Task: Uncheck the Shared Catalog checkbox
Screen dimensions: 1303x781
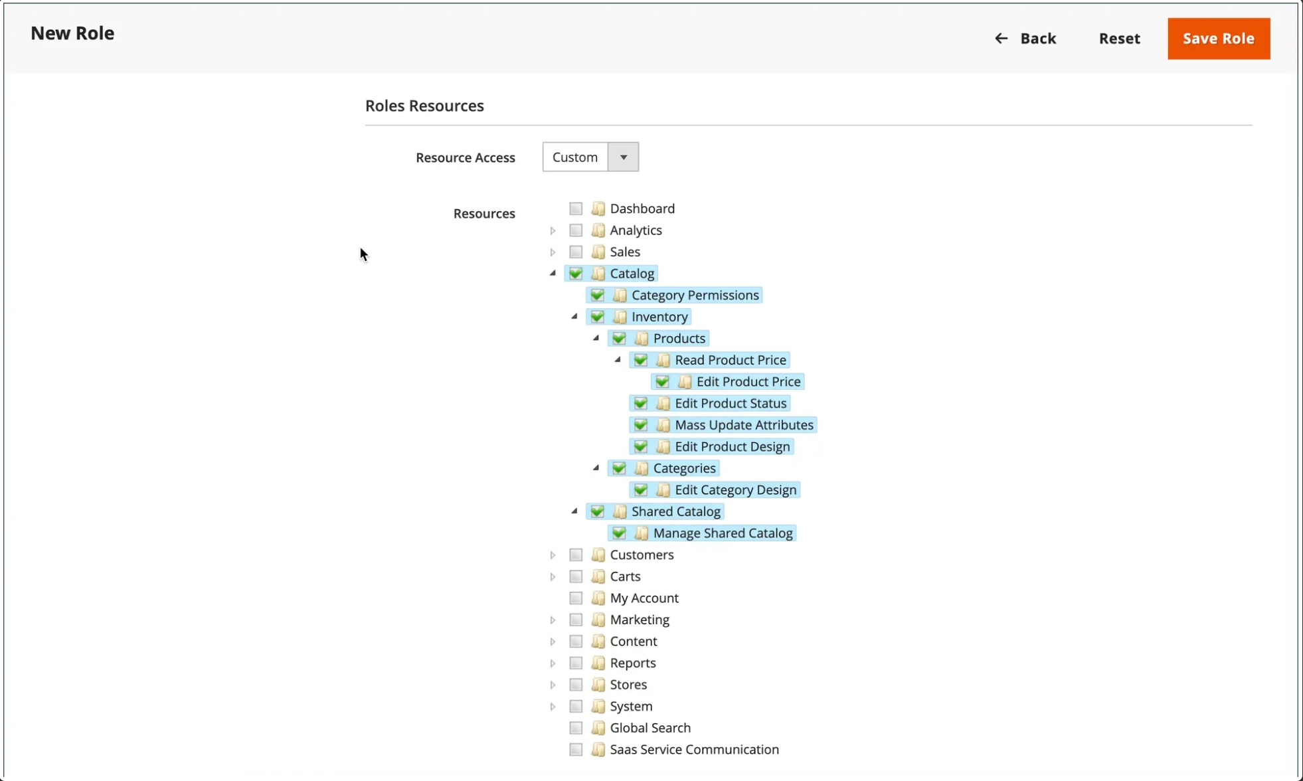Action: coord(598,511)
